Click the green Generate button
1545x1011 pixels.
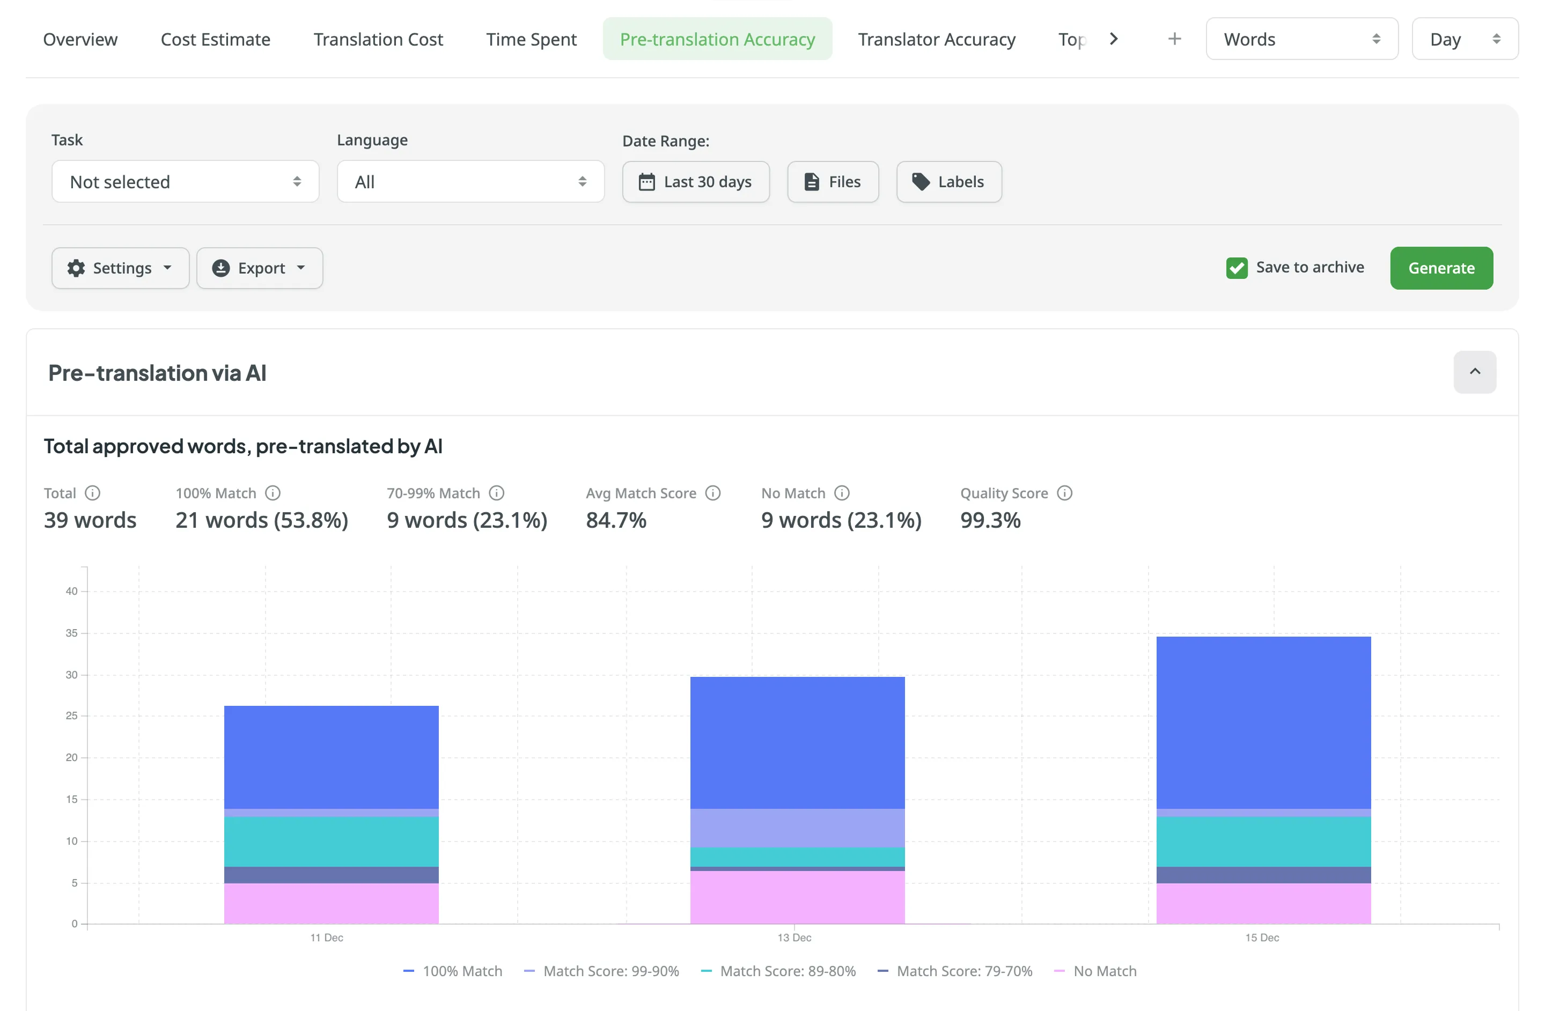[1440, 268]
